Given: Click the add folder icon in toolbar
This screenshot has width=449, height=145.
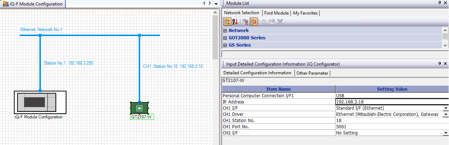Looking at the screenshot, I should point(272,21).
